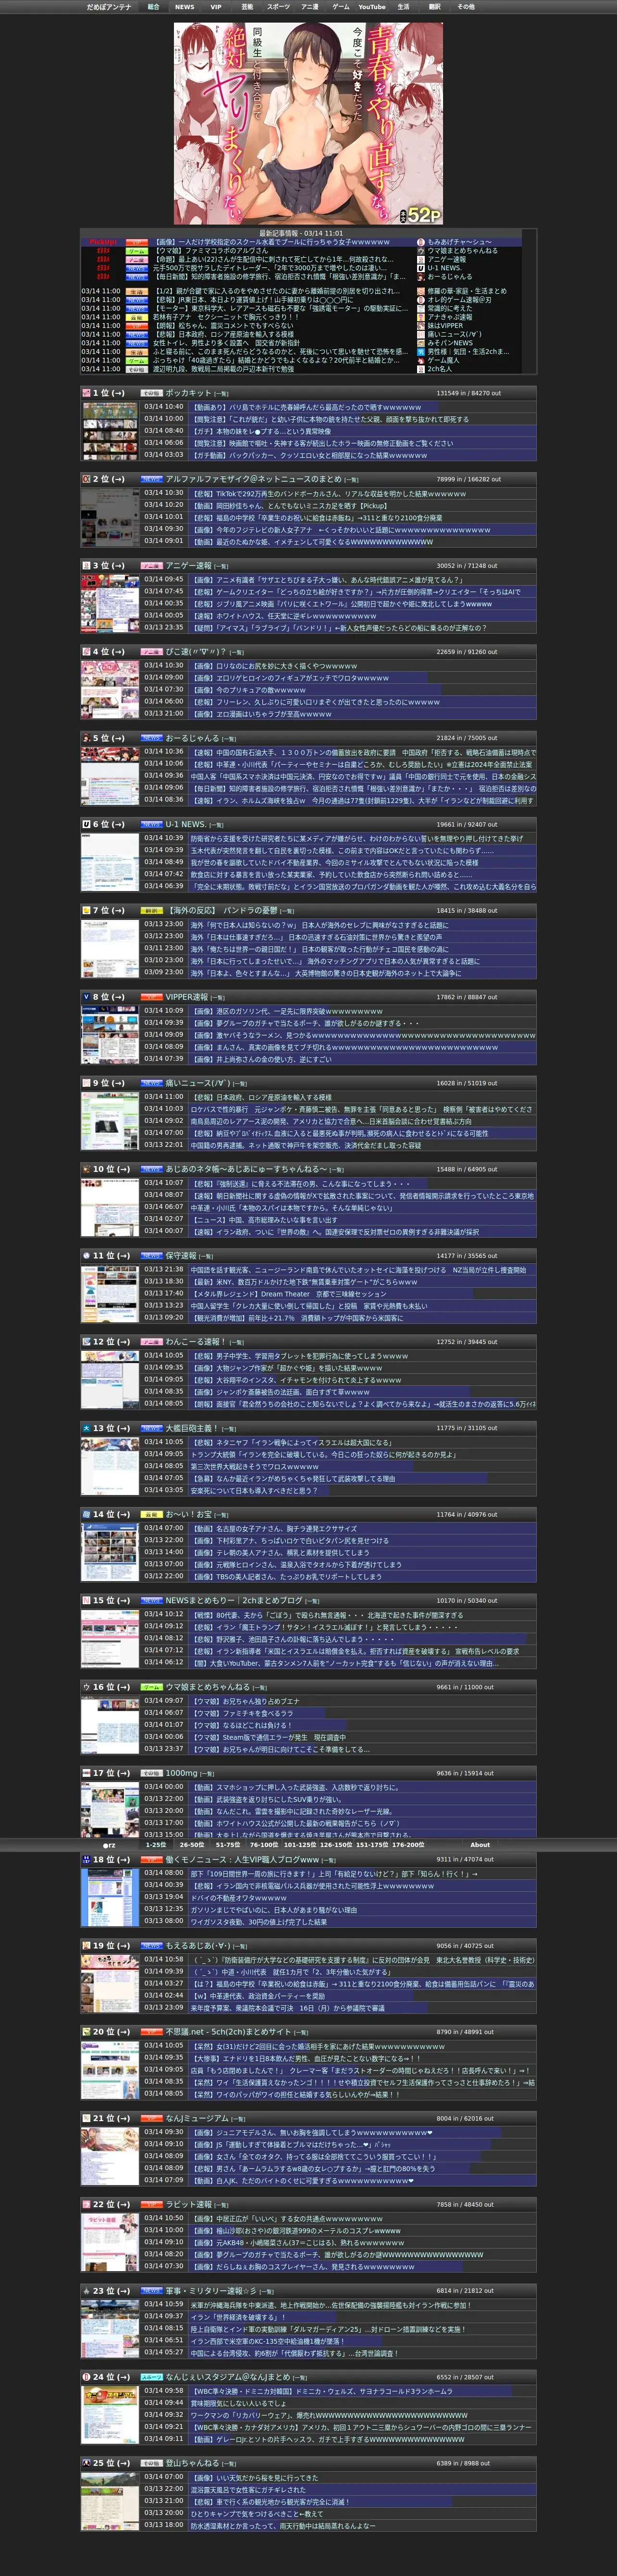This screenshot has height=2576, width=617.
Task: Click favicon of rank 6 U-1 NEWS.
Action: (86, 824)
